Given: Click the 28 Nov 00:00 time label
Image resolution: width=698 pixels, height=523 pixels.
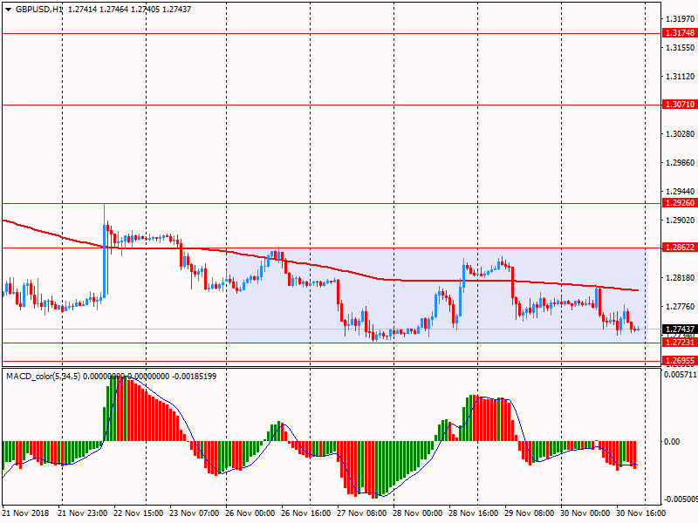Looking at the screenshot, I should [x=418, y=513].
